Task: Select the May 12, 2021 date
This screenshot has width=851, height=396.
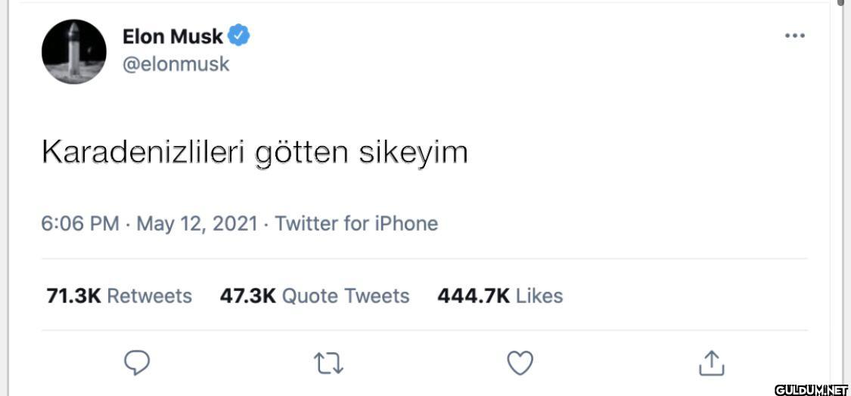Action: point(197,224)
